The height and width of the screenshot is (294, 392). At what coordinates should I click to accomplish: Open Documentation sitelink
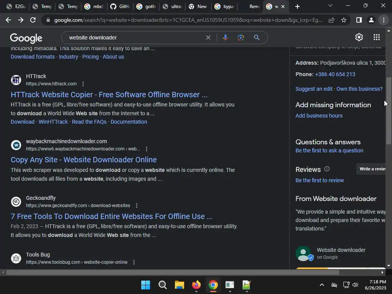point(129,122)
